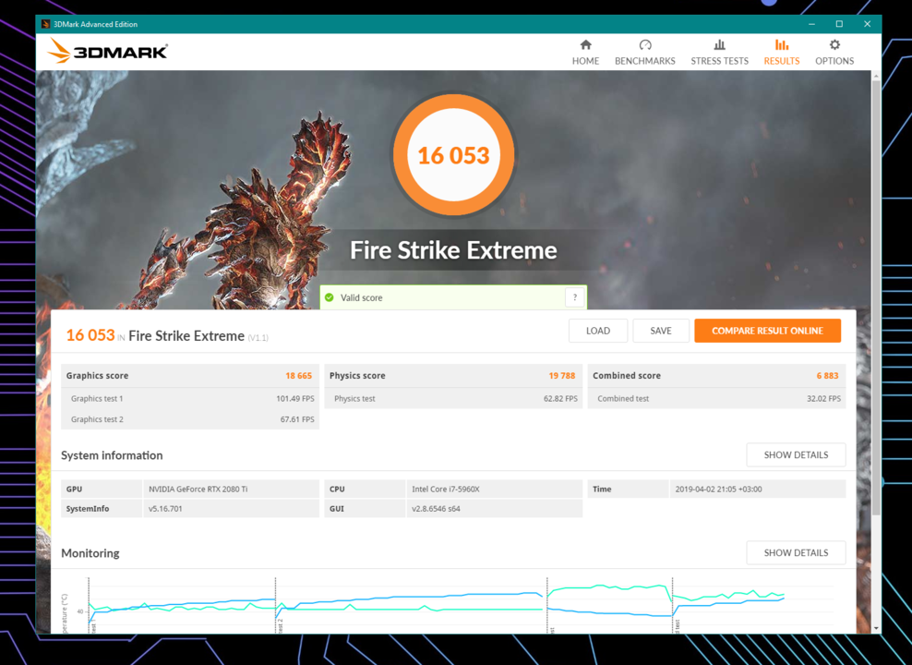This screenshot has width=912, height=665.
Task: Click the 3DMark logo
Action: 108,51
